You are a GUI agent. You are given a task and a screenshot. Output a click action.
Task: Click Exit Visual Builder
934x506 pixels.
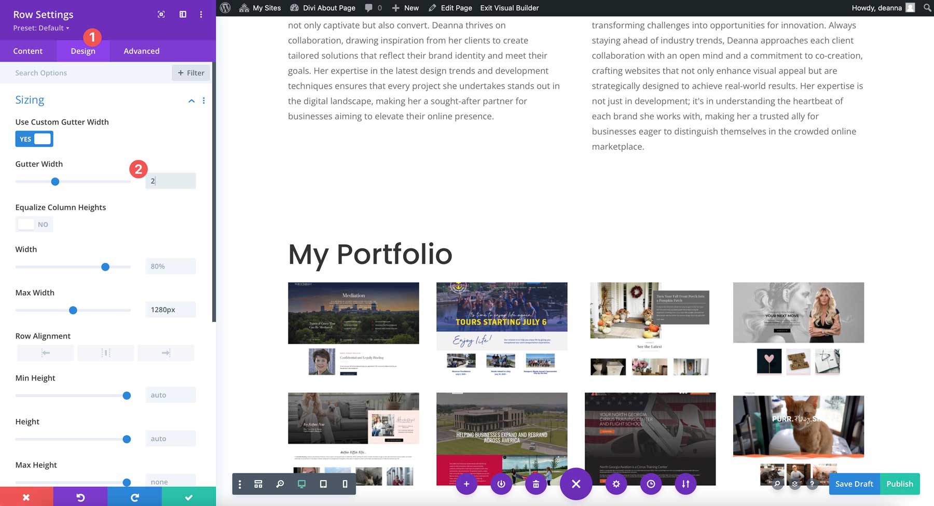click(x=509, y=8)
